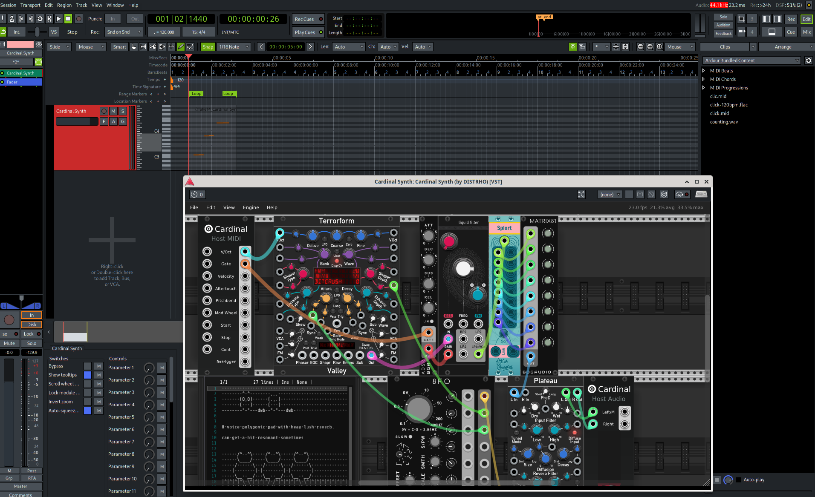Toggle Bypass switch for Cardinal Synth

coord(87,366)
